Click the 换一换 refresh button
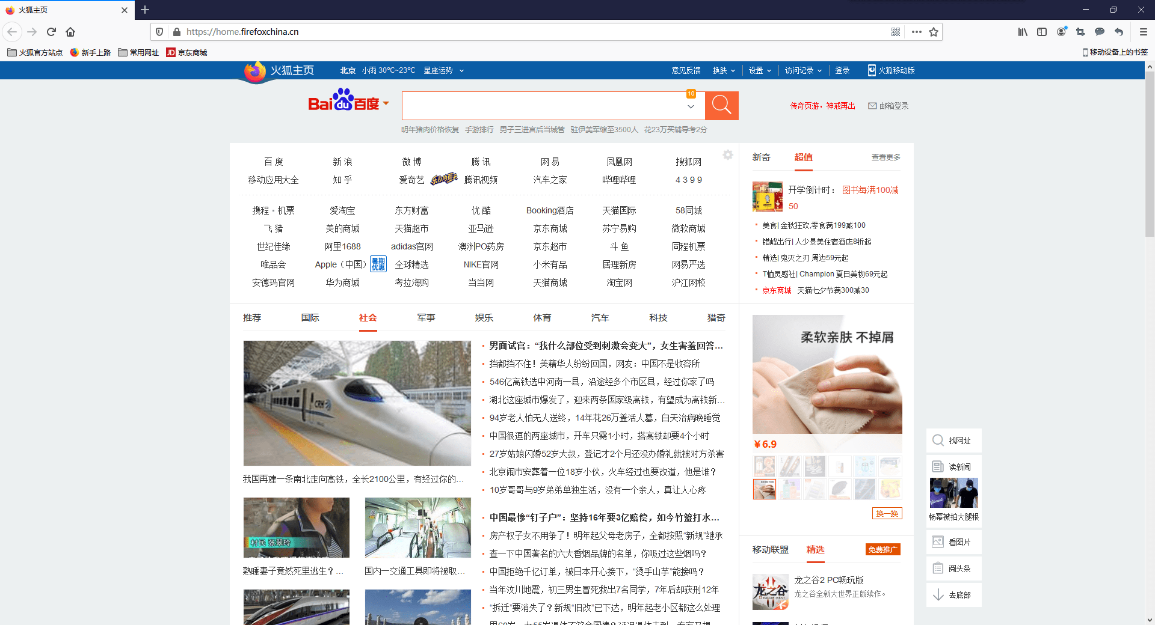Image resolution: width=1155 pixels, height=625 pixels. click(887, 513)
